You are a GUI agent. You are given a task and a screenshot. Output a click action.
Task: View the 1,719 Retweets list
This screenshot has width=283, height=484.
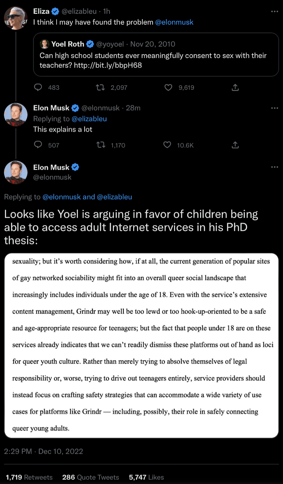tap(29, 477)
